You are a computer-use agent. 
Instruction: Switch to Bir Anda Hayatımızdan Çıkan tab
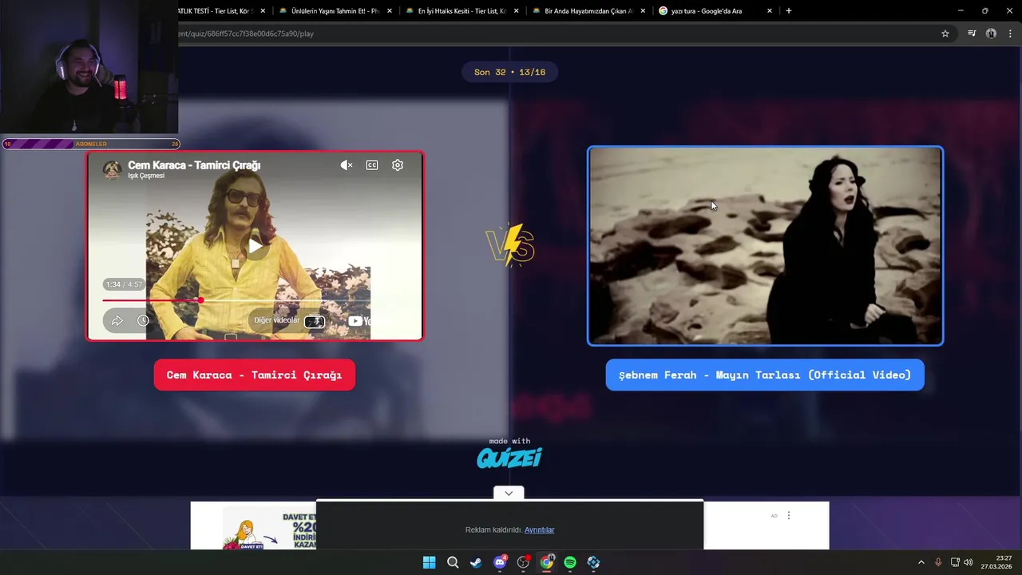[x=588, y=10]
